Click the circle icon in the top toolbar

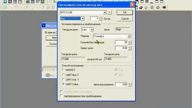point(50,2)
